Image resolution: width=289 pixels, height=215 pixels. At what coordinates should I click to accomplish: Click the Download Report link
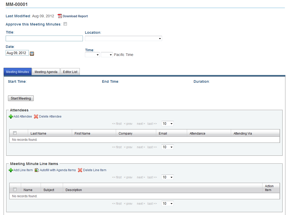[75, 16]
